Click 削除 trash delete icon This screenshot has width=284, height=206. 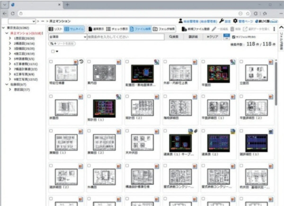(x=232, y=29)
